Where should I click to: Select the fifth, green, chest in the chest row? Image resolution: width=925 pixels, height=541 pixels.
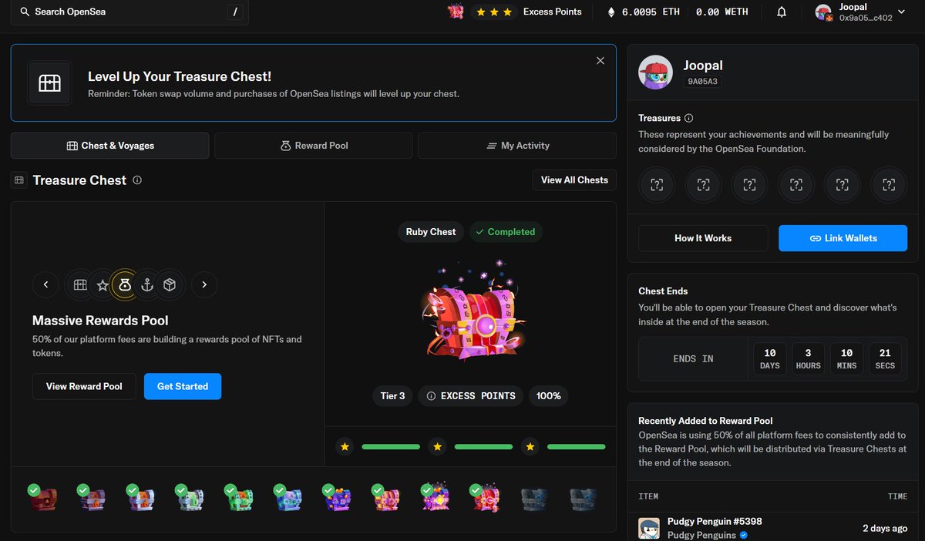click(x=239, y=499)
